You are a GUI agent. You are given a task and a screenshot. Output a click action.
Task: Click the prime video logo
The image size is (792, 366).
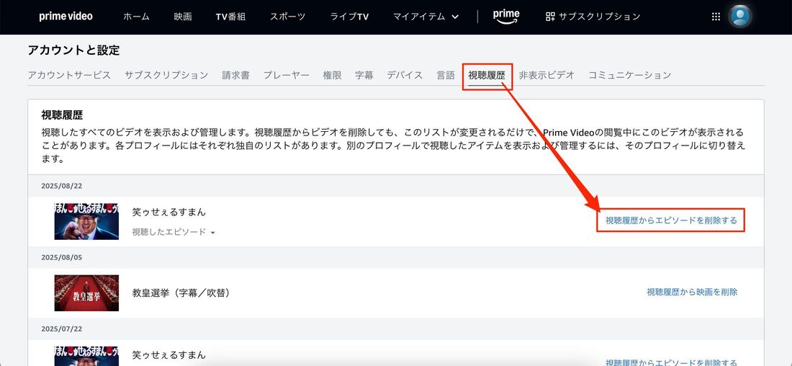tap(66, 17)
